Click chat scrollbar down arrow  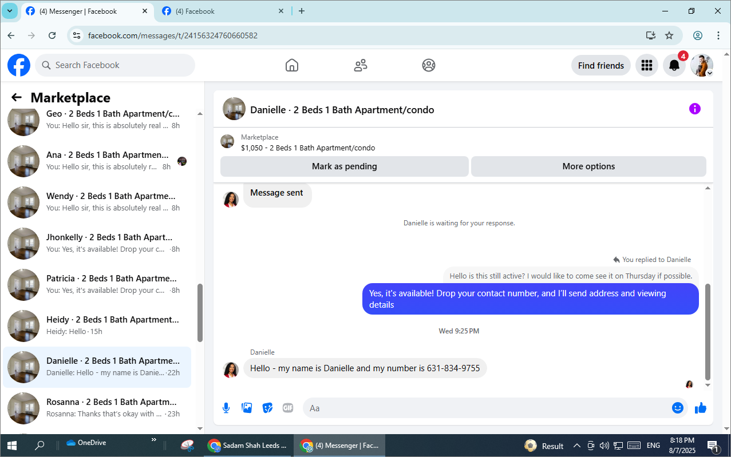(708, 386)
